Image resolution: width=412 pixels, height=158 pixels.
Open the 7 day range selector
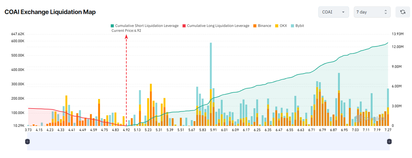pyautogui.click(x=372, y=12)
